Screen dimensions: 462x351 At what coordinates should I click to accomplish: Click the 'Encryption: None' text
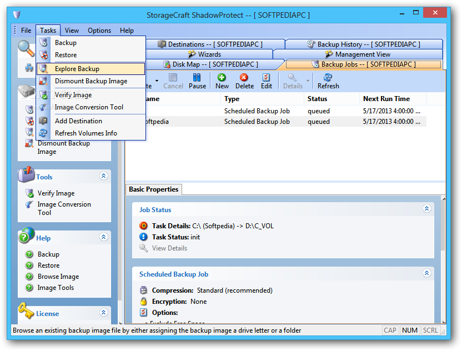179,302
